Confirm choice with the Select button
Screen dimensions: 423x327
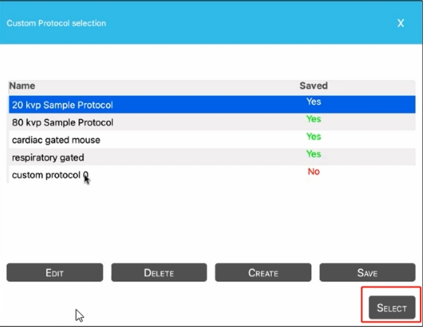[392, 308]
